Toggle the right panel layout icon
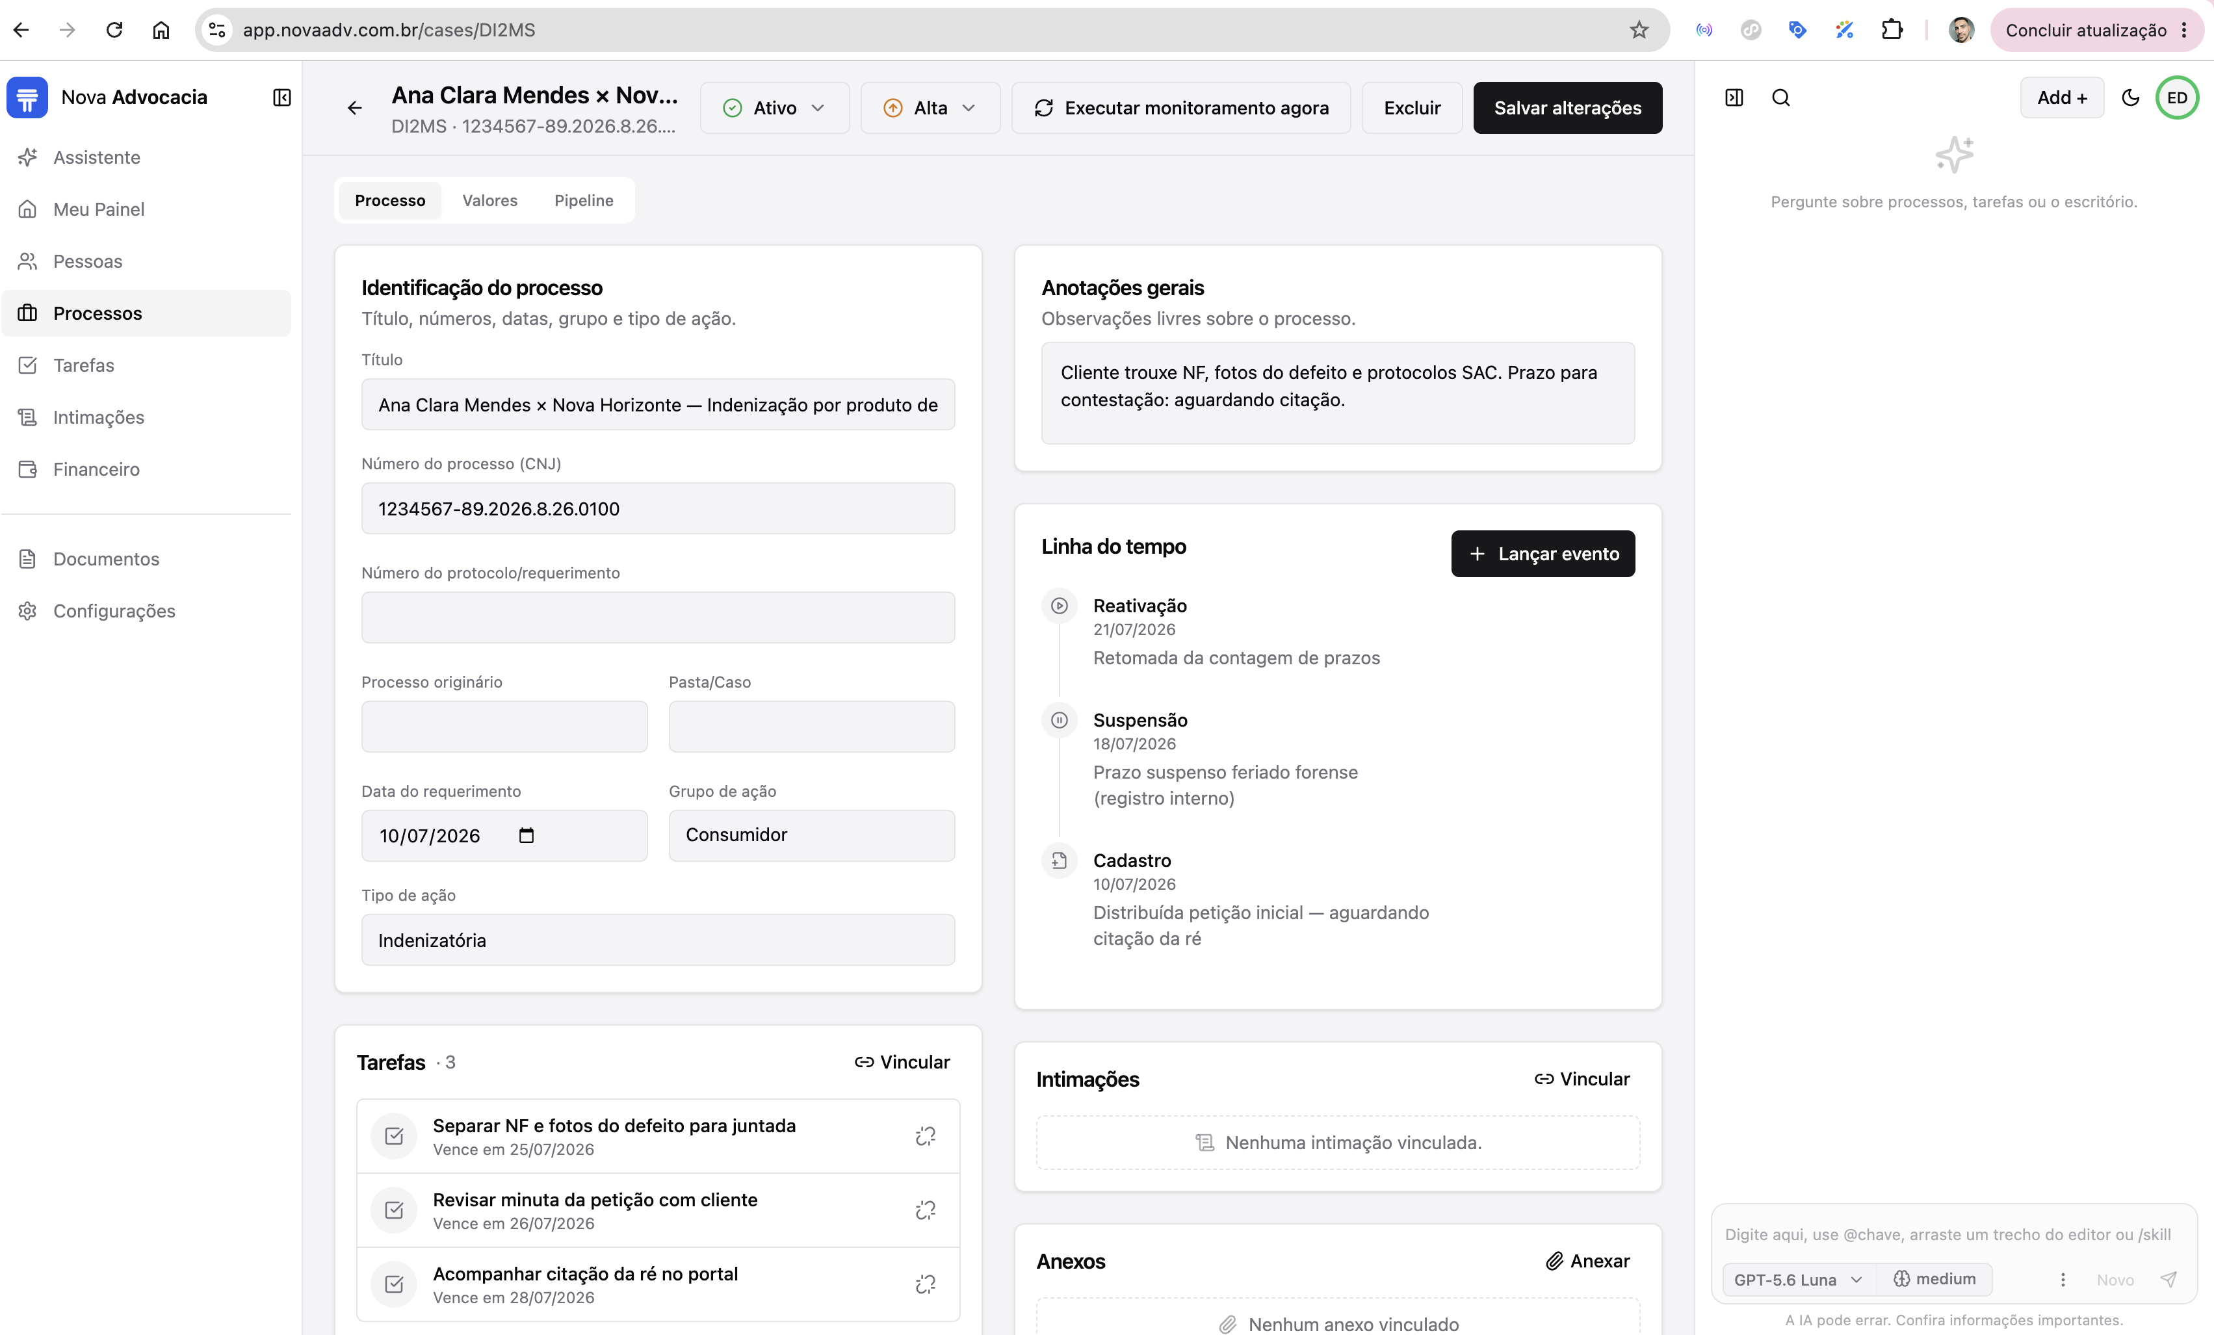This screenshot has width=2214, height=1335. (1733, 97)
